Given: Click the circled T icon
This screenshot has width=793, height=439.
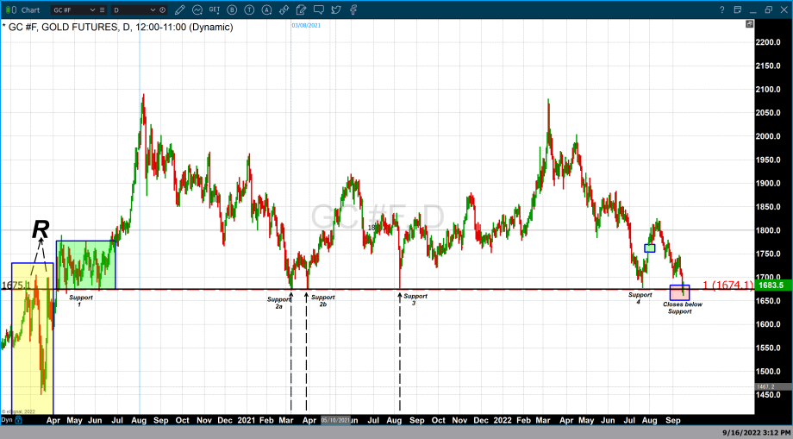Looking at the screenshot, I should [x=250, y=9].
